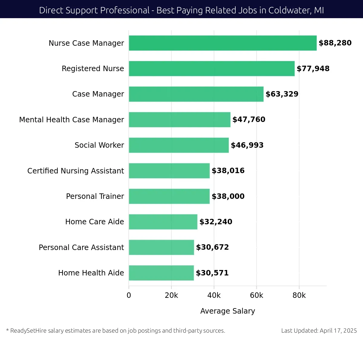Select the 'Registered Nurse' label
The height and width of the screenshot is (339, 363).
[x=93, y=69]
